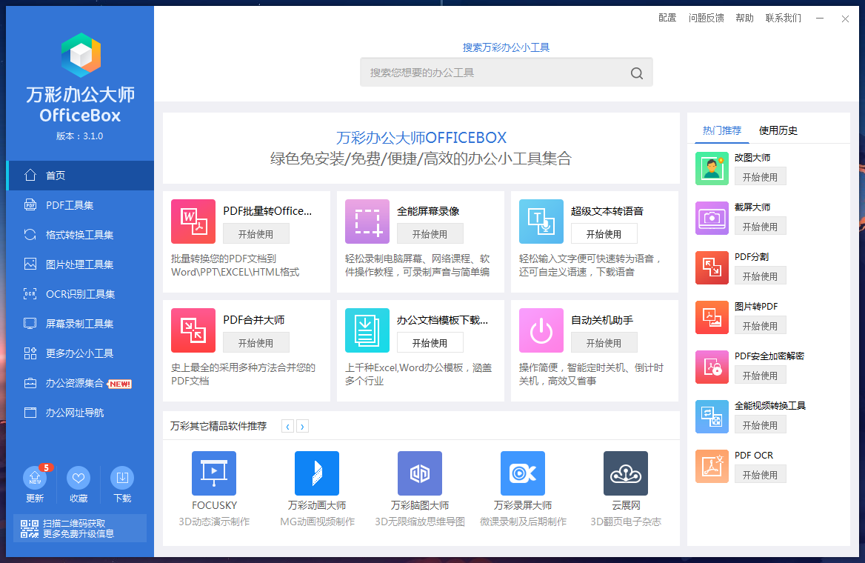Open PDF工具集 in the sidebar

80,204
